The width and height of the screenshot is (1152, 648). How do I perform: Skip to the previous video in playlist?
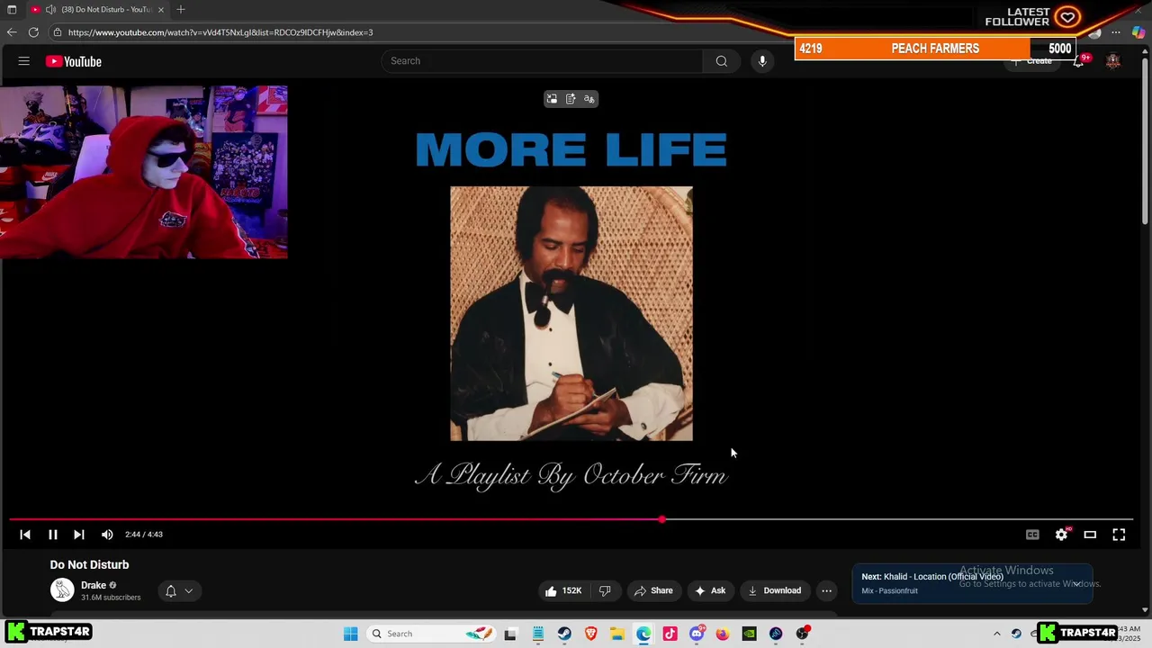click(x=25, y=535)
